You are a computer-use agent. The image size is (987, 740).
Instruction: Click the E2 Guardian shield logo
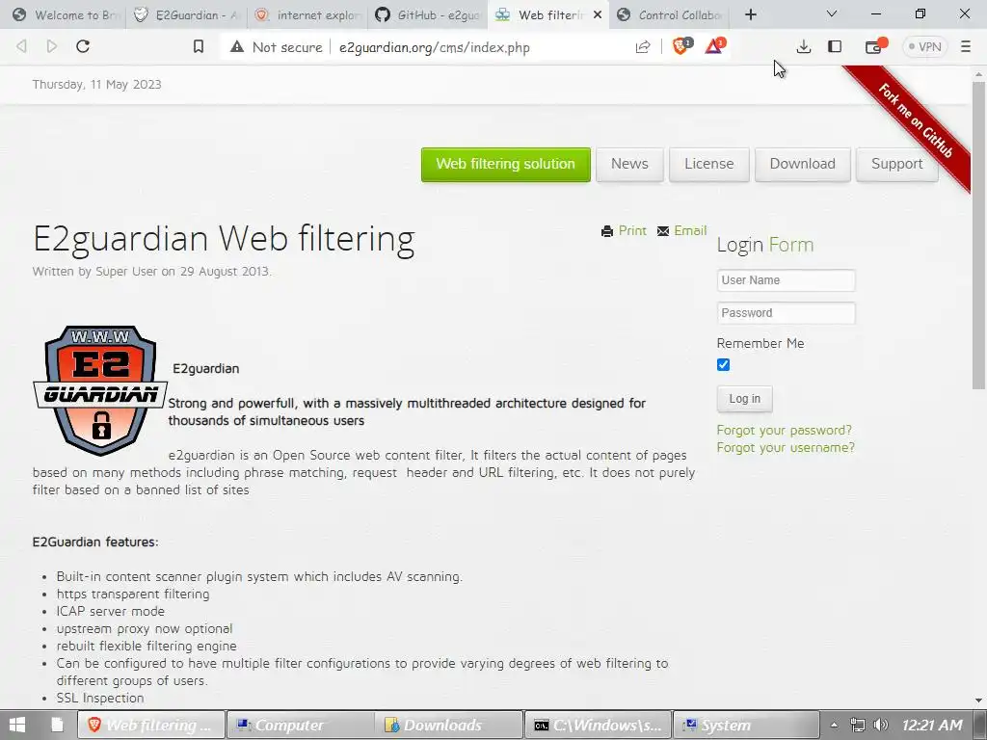pos(99,390)
